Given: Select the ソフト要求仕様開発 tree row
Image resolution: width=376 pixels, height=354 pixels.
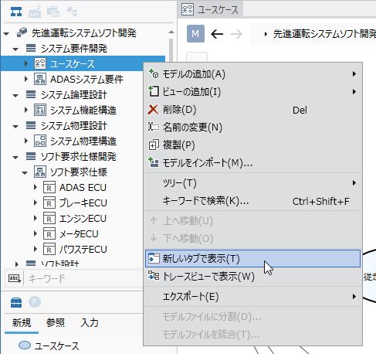Looking at the screenshot, I should pos(78,157).
